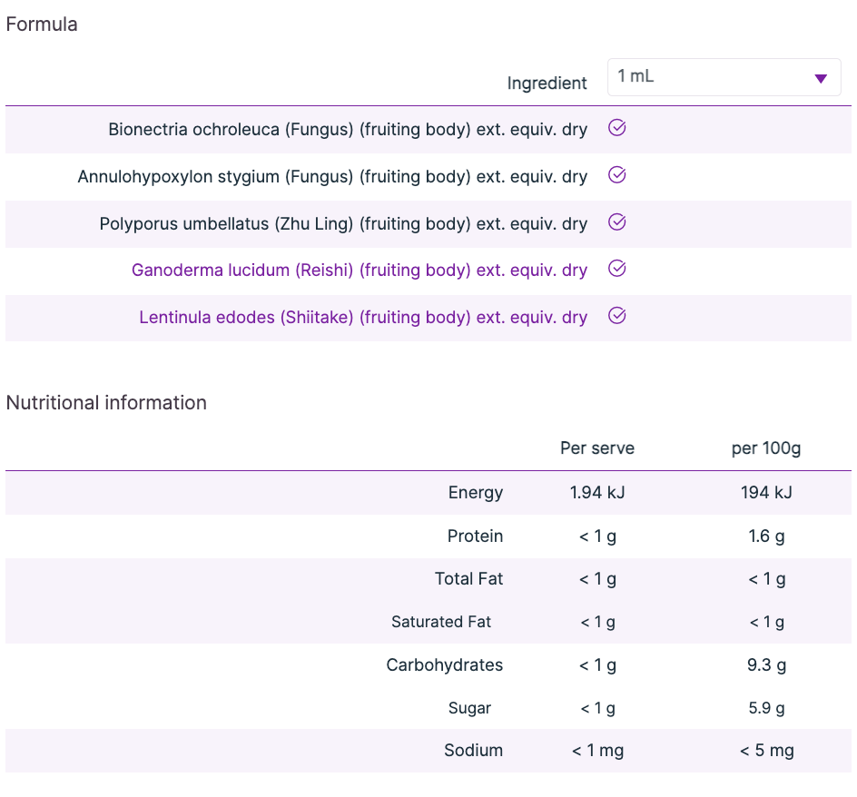Select the Annulohypoxylon stygium ingredient name
857x797 pixels.
tap(332, 177)
